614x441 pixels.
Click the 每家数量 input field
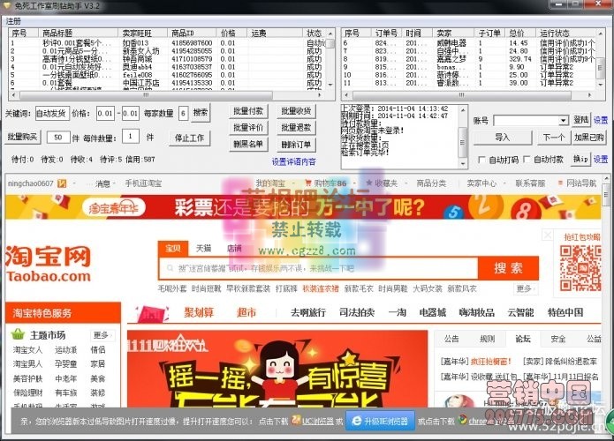[183, 114]
